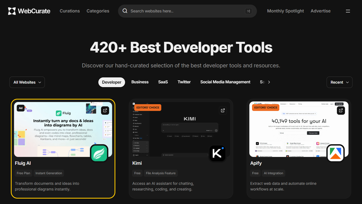Open the Recent sort dropdown
The width and height of the screenshot is (362, 204).
point(340,82)
